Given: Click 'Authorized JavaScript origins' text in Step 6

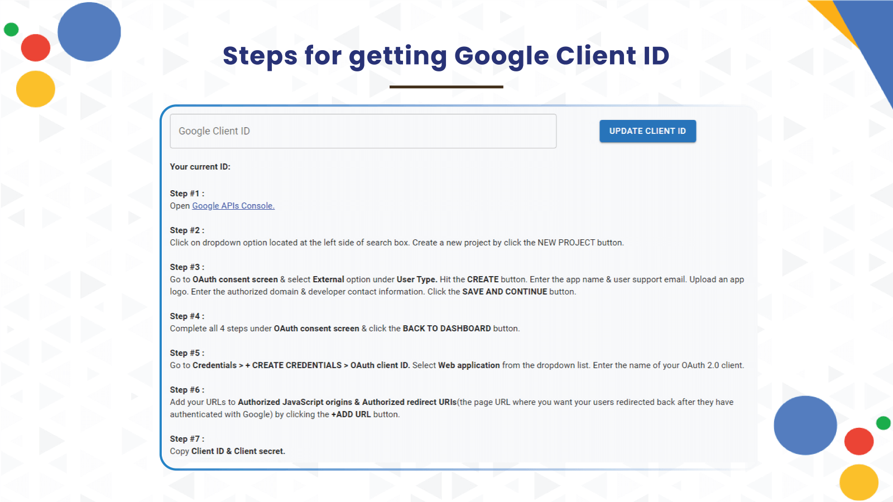Looking at the screenshot, I should [x=295, y=402].
